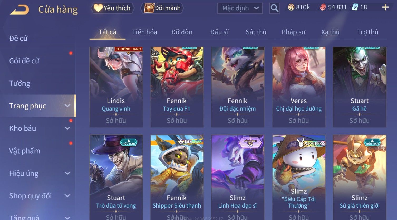Collapse the Trang phục sidebar section

(x=67, y=106)
